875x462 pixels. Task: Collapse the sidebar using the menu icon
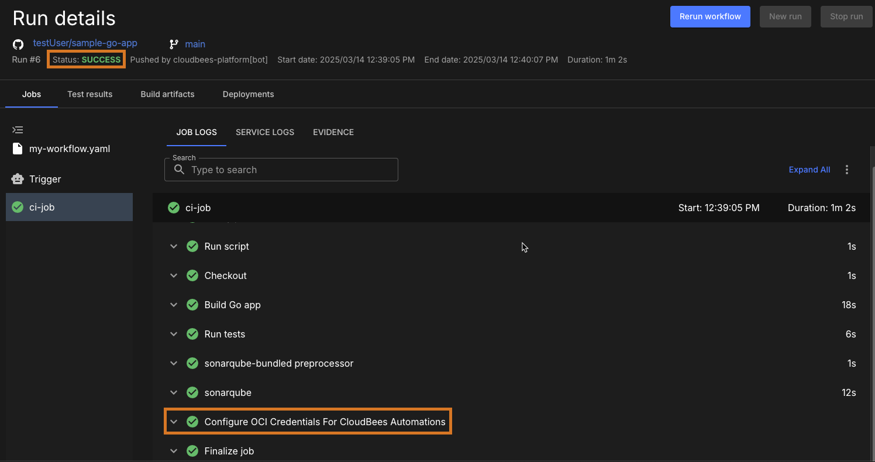click(x=18, y=130)
